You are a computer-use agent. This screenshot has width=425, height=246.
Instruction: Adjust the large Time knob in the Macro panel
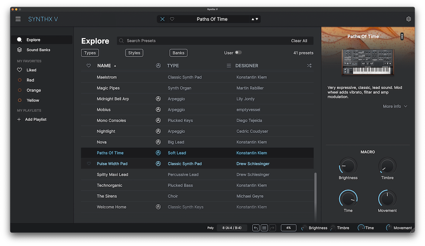(348, 199)
